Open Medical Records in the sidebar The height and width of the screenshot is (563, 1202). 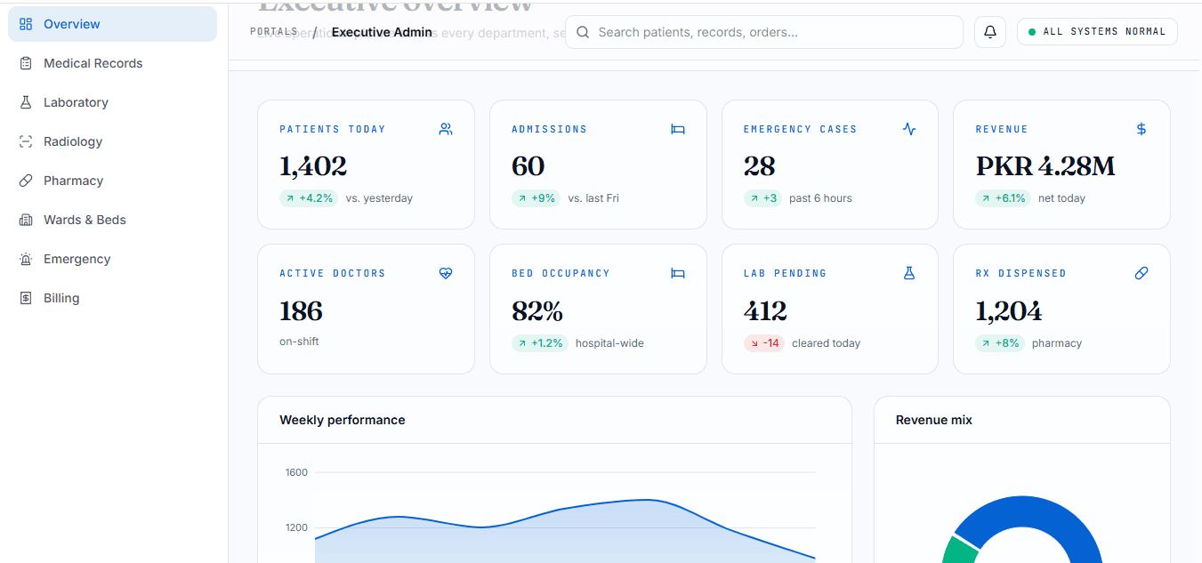point(112,63)
